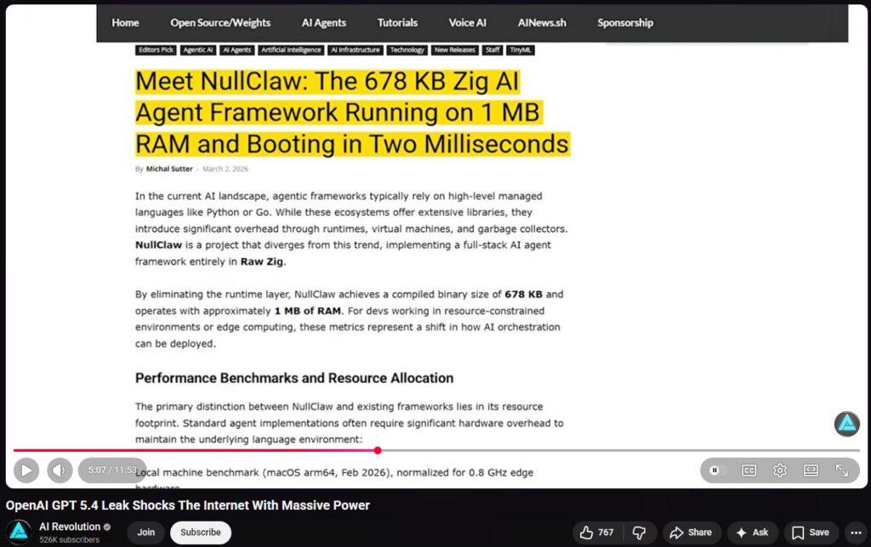
Task: Enter fullscreen mode
Action: click(x=841, y=470)
